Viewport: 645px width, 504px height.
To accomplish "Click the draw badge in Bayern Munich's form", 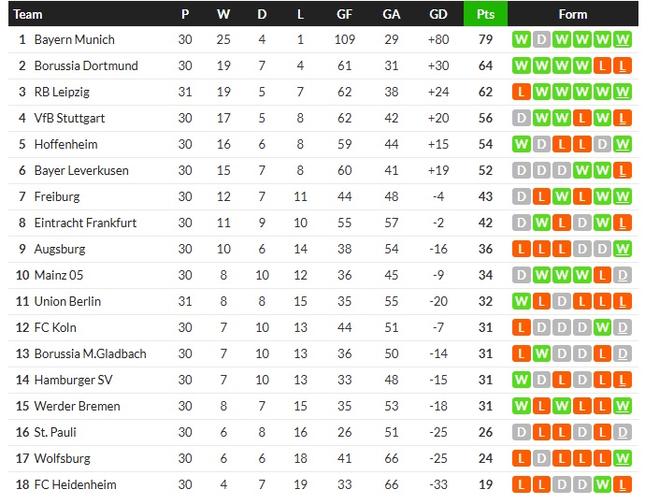I will pyautogui.click(x=542, y=39).
